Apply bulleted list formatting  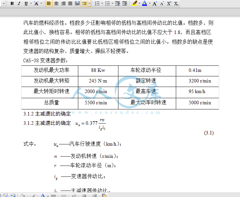107,3
